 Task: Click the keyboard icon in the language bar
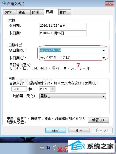pyautogui.click(x=42, y=148)
